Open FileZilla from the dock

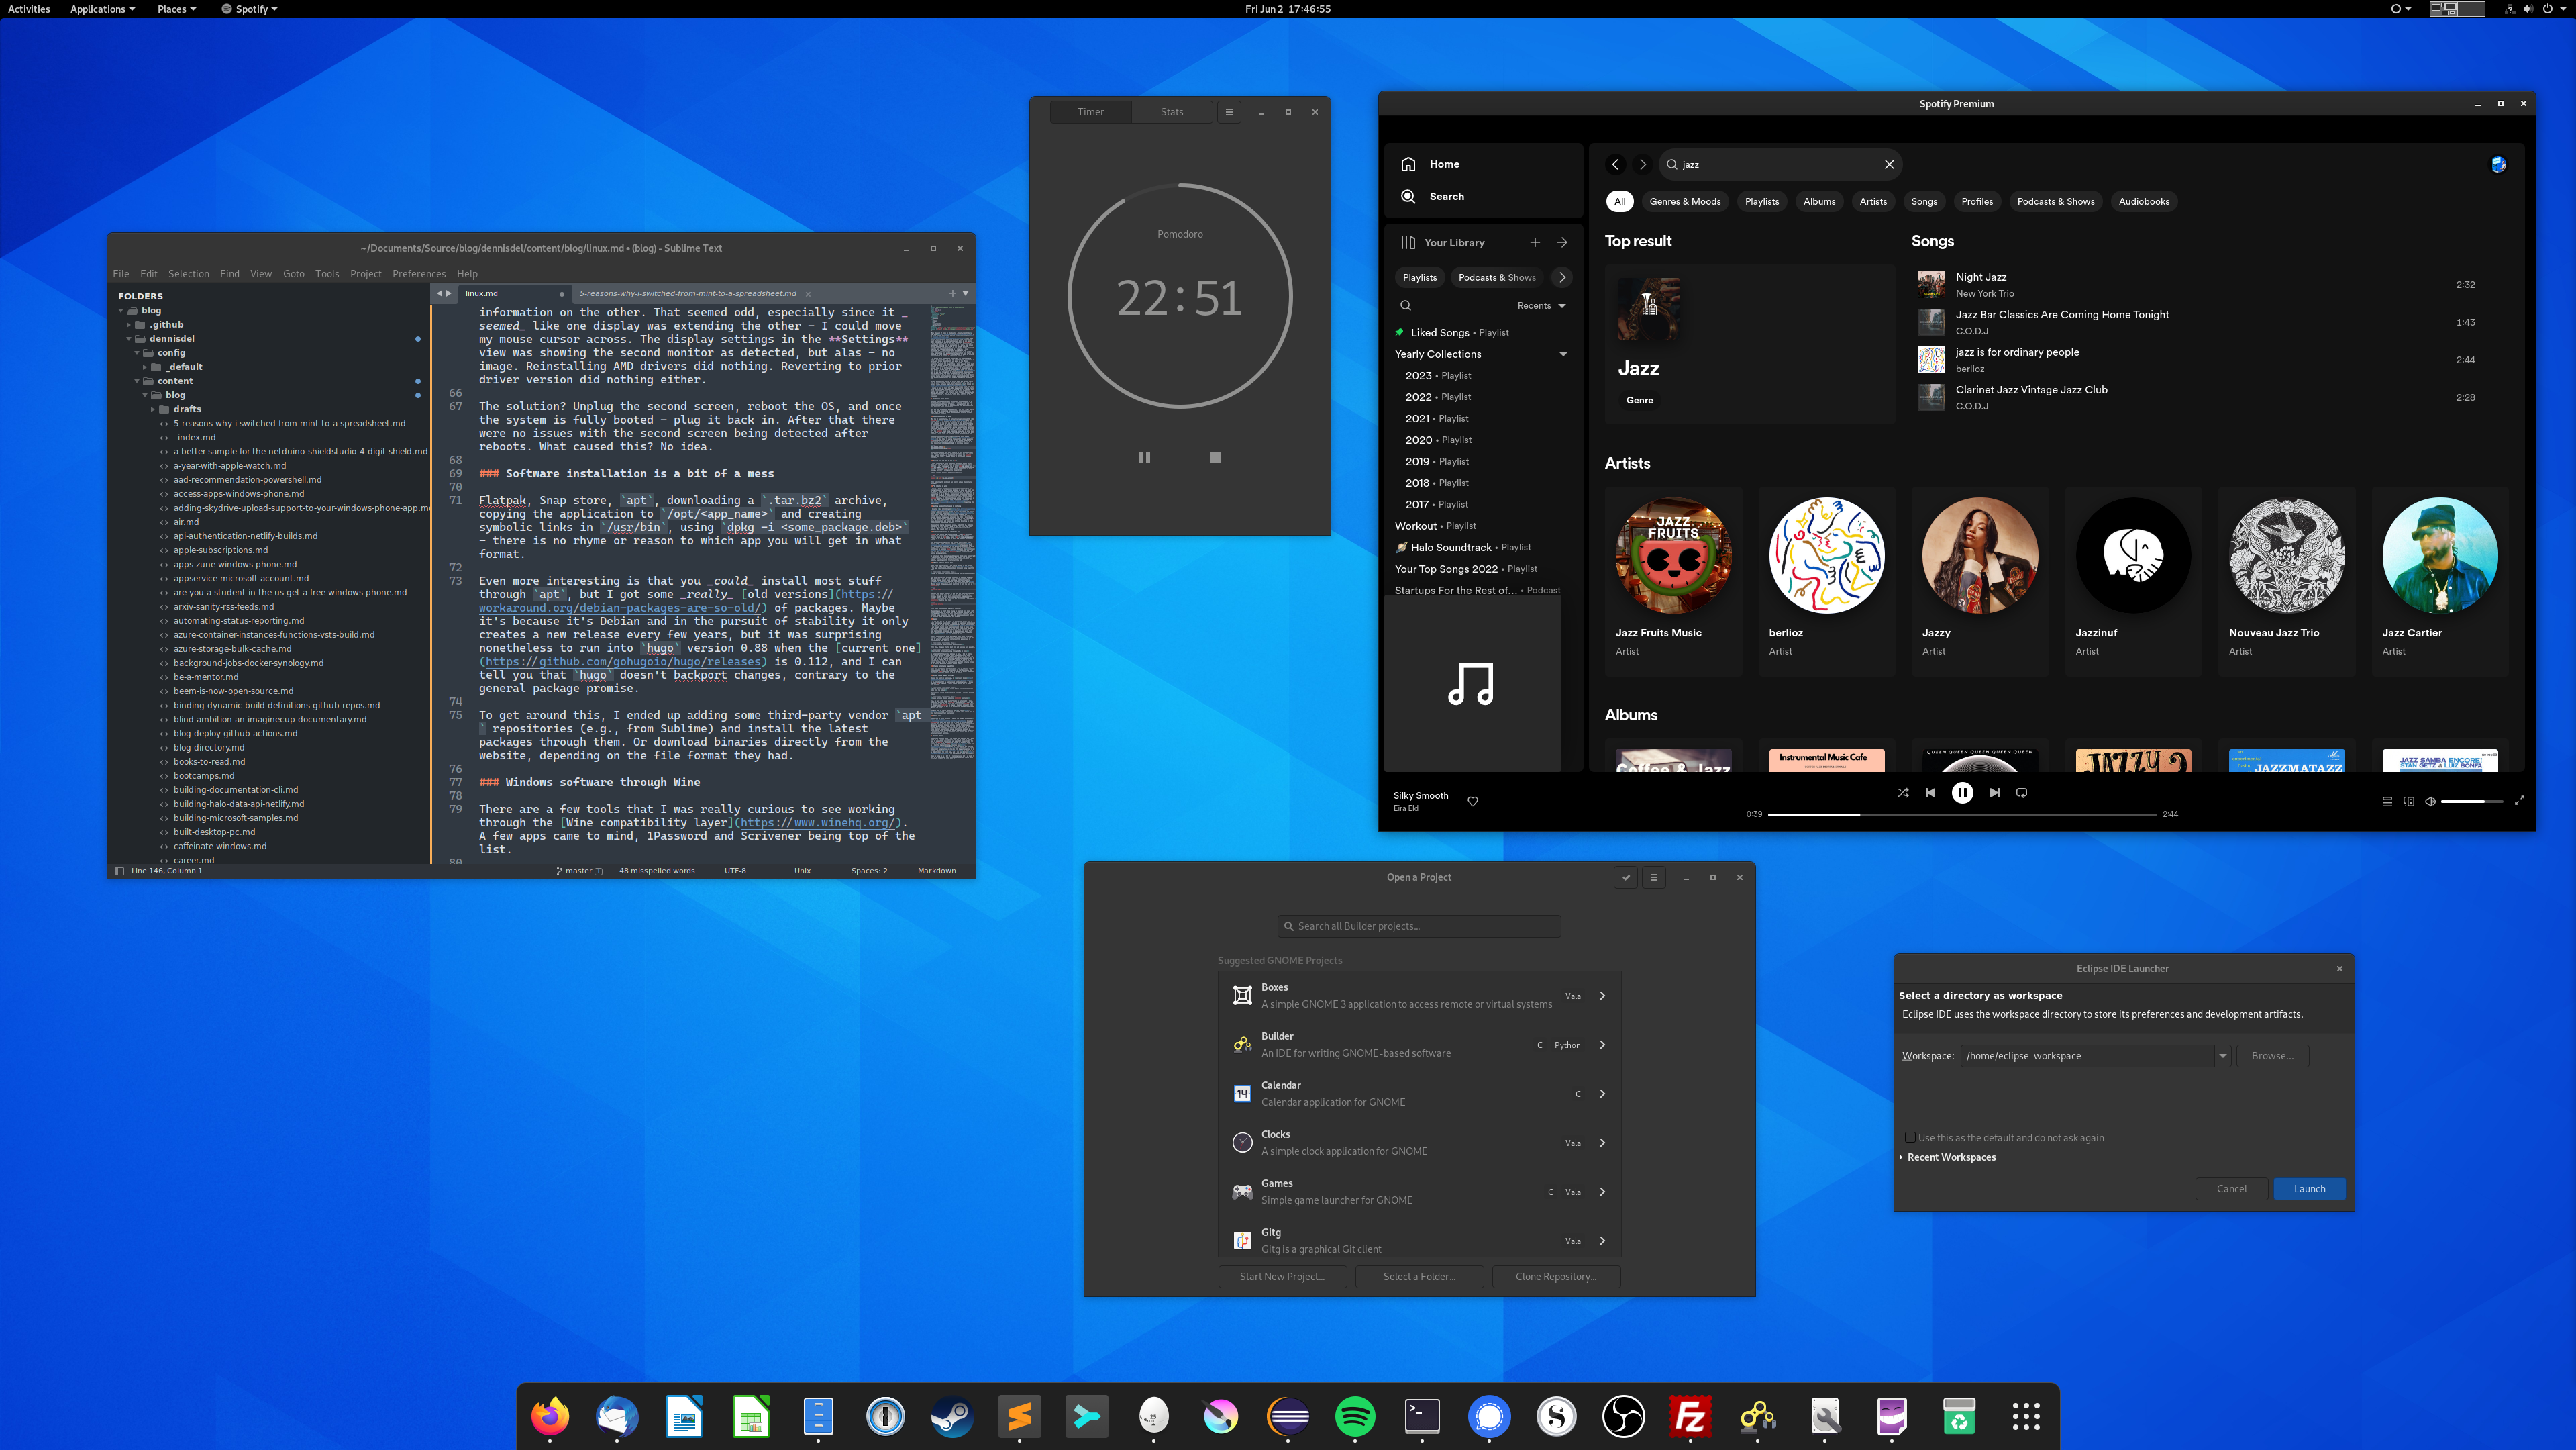1690,1416
